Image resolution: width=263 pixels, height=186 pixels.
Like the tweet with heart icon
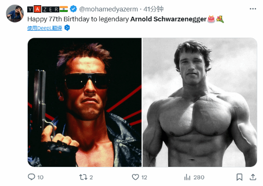pyautogui.click(x=135, y=177)
